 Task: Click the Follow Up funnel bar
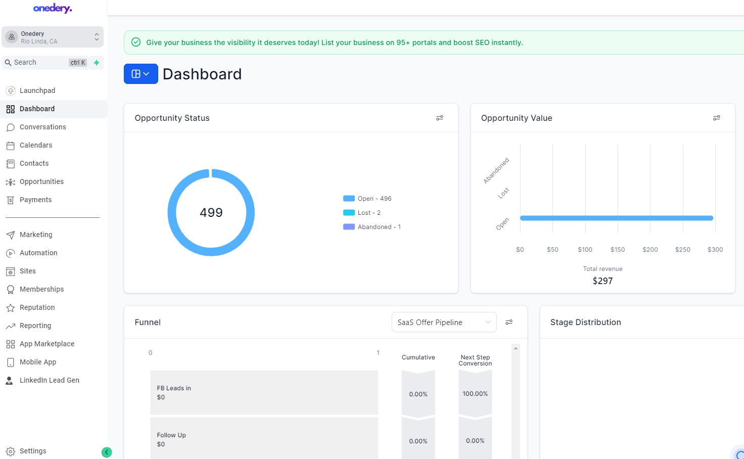[x=264, y=438]
